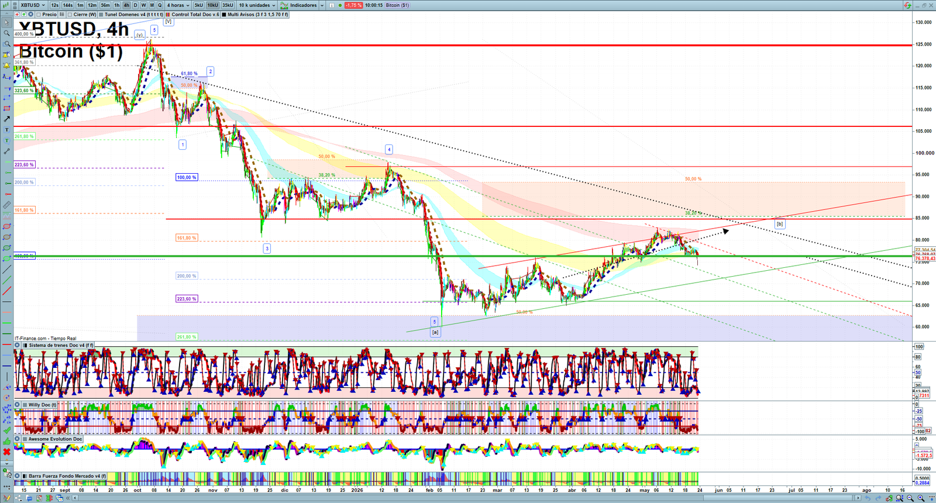The width and height of the screenshot is (936, 503).
Task: Open the Sistema de trenes Doc v4 label
Action: (61, 345)
